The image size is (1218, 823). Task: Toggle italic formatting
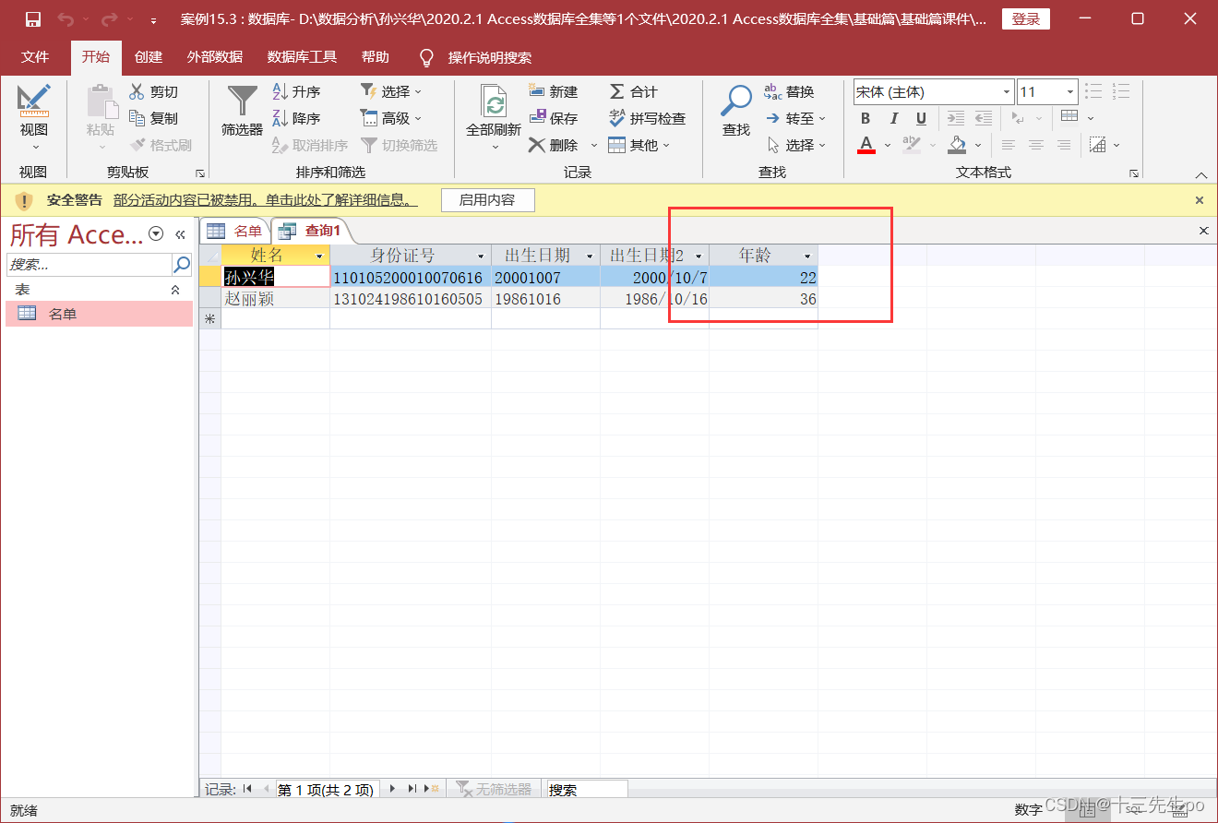pyautogui.click(x=893, y=118)
